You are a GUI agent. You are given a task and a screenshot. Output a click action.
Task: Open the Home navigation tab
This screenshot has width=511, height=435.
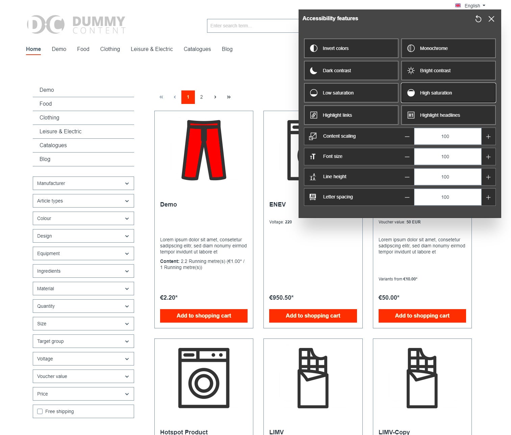coord(33,49)
